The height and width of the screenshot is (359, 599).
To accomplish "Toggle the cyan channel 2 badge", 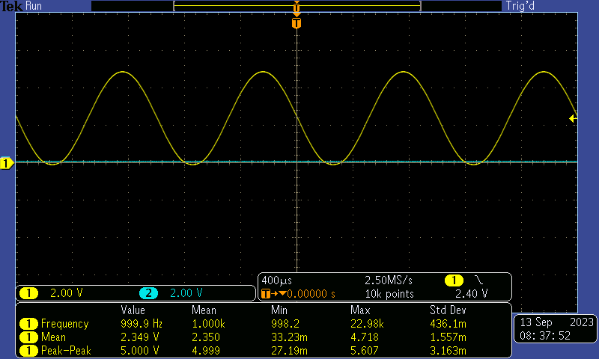I will (x=148, y=293).
